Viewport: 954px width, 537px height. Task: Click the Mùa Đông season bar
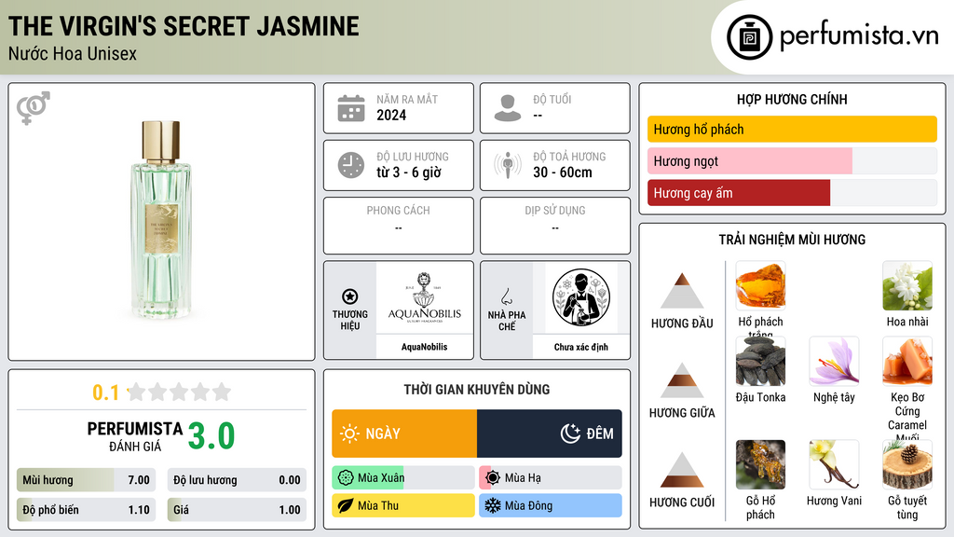(x=551, y=505)
